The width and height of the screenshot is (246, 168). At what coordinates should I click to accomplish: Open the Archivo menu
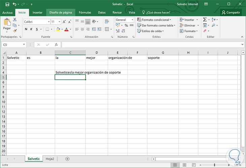7,13
